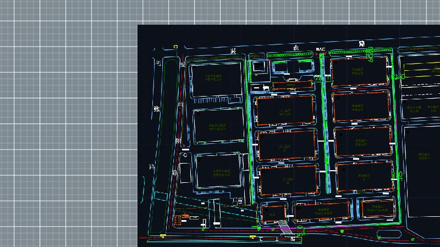This screenshot has width=440, height=247.
Task: Select the 出入口 entrance label on top road
Action: 321,49
